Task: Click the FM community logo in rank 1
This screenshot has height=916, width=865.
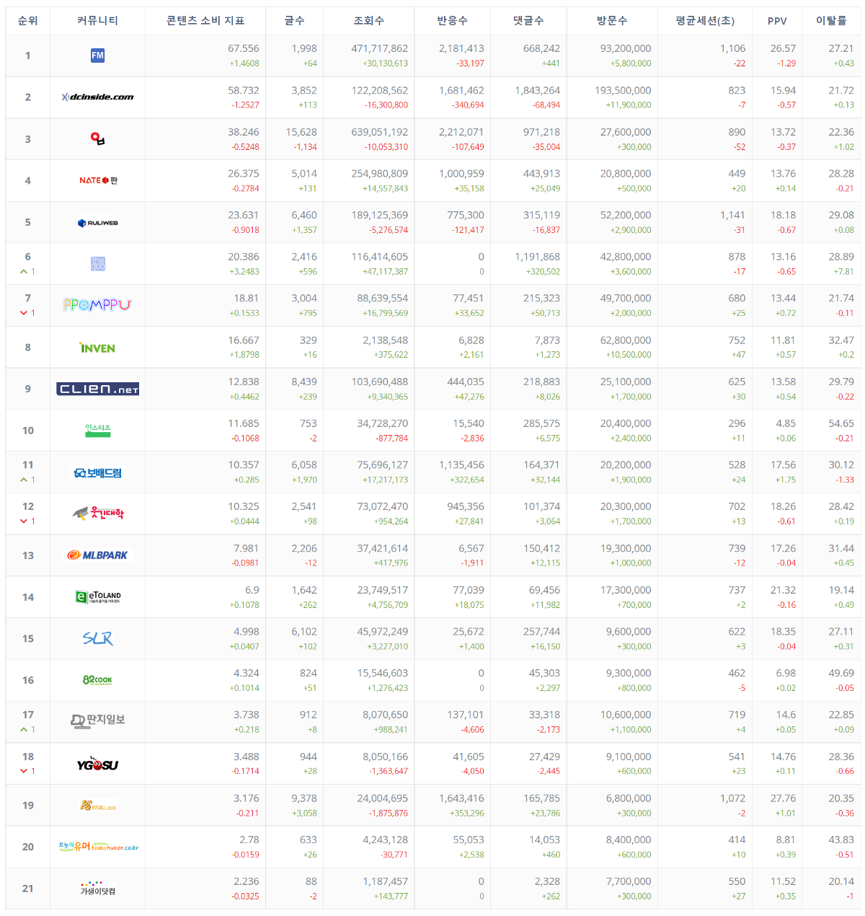Action: [x=97, y=56]
